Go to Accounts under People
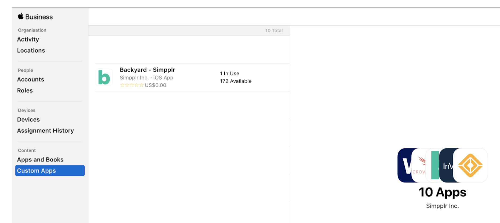Viewport: 500px width, 223px height. (30, 80)
